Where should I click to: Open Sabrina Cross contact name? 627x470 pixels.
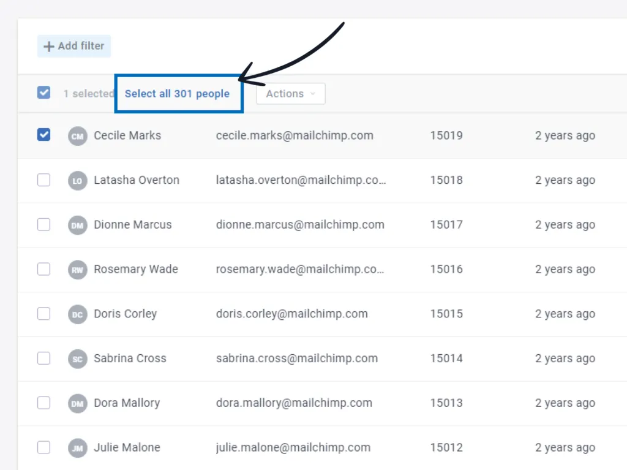click(x=130, y=358)
